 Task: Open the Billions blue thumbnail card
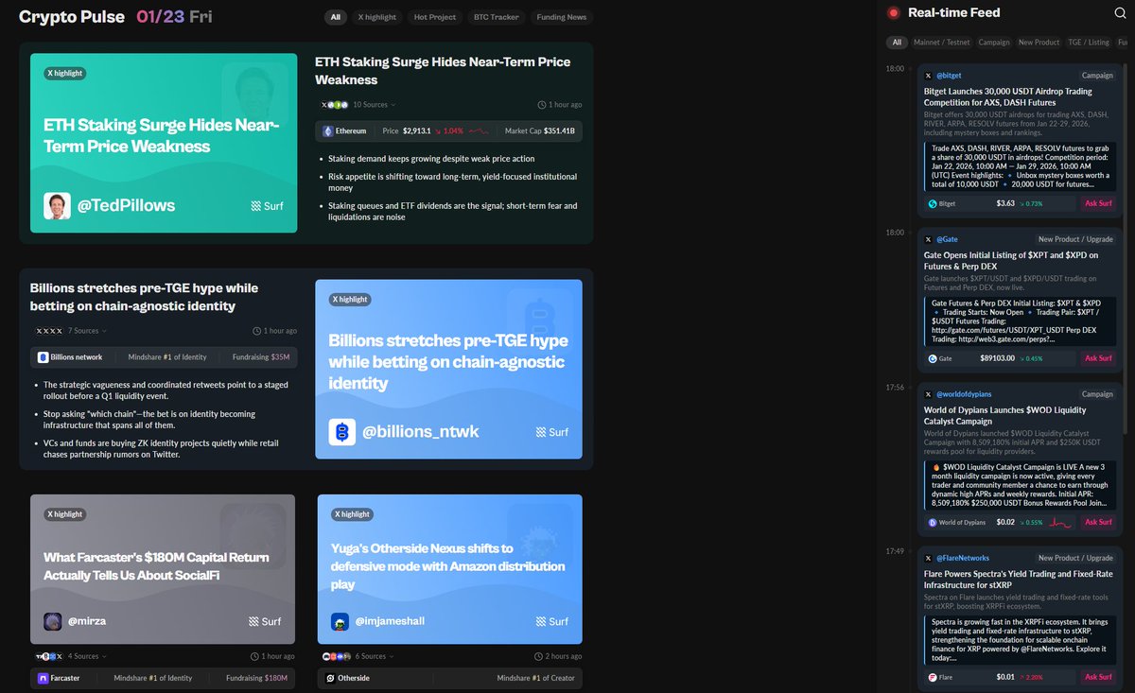(448, 370)
